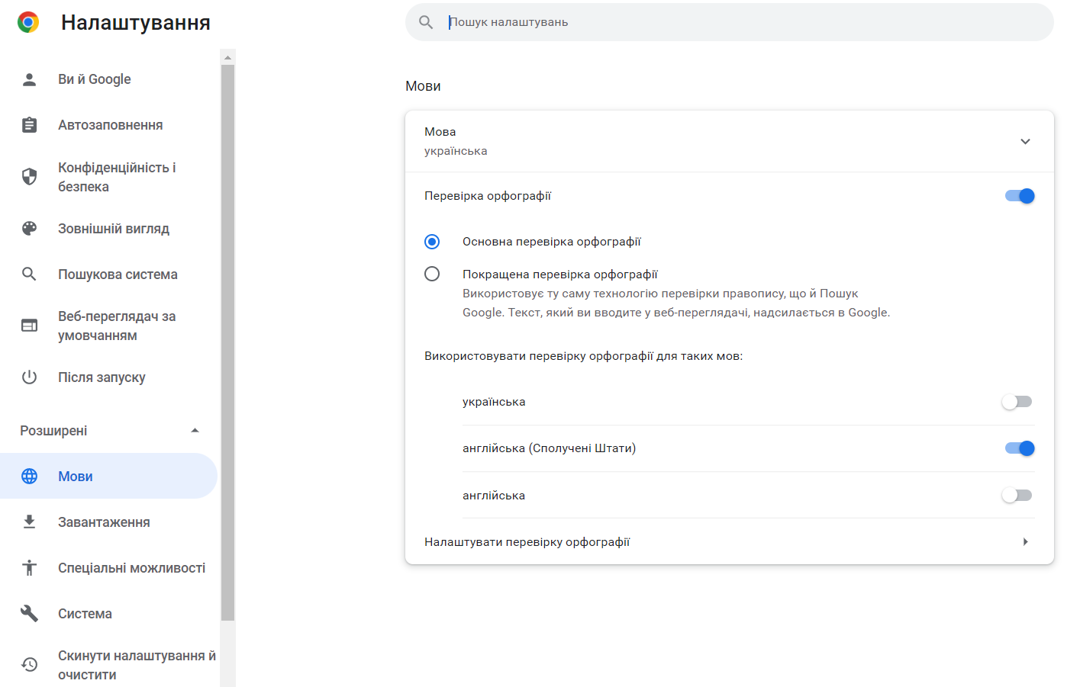1080x687 pixels.
Task: Collapse the Розширені section arrow
Action: click(195, 430)
